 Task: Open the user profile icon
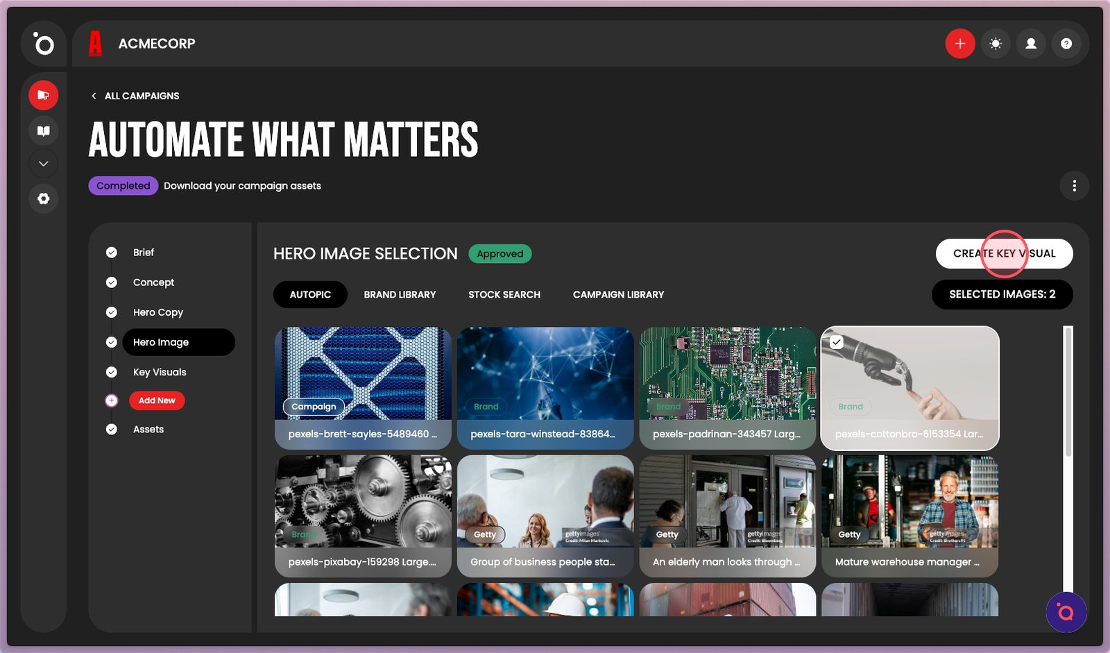click(x=1031, y=44)
